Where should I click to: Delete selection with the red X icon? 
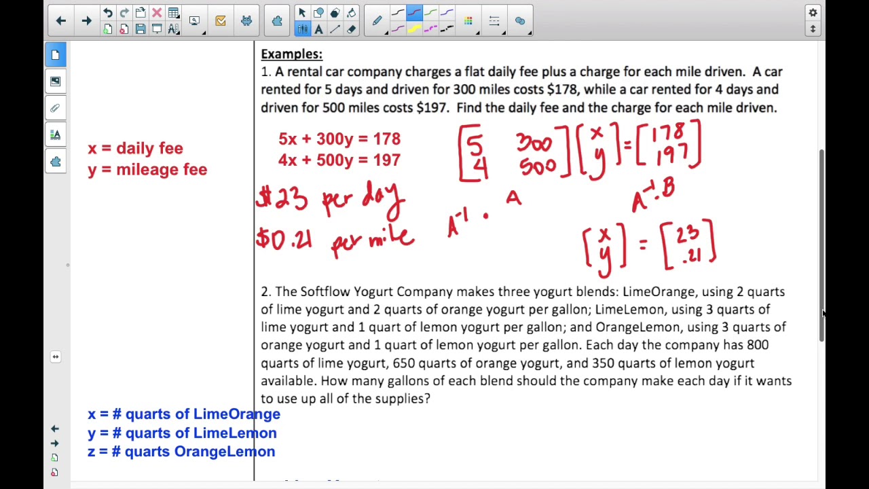click(157, 13)
